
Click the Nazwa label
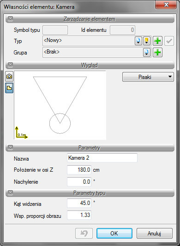click(21, 159)
